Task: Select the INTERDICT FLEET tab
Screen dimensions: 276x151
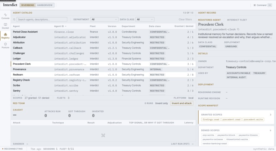Action: (x=237, y=20)
